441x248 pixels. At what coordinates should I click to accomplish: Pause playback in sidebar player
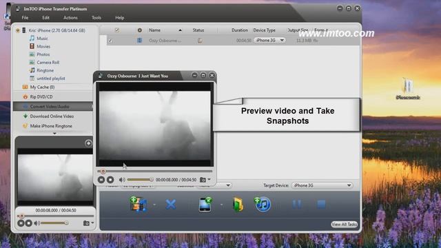21,223
